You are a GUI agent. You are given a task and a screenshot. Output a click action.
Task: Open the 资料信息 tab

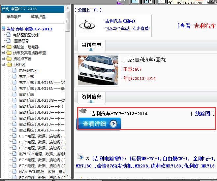(x=91, y=98)
